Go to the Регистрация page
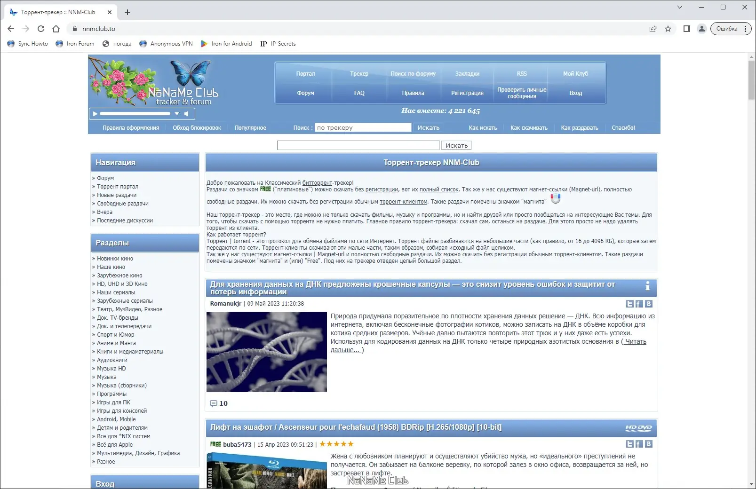Image resolution: width=756 pixels, height=489 pixels. point(467,93)
